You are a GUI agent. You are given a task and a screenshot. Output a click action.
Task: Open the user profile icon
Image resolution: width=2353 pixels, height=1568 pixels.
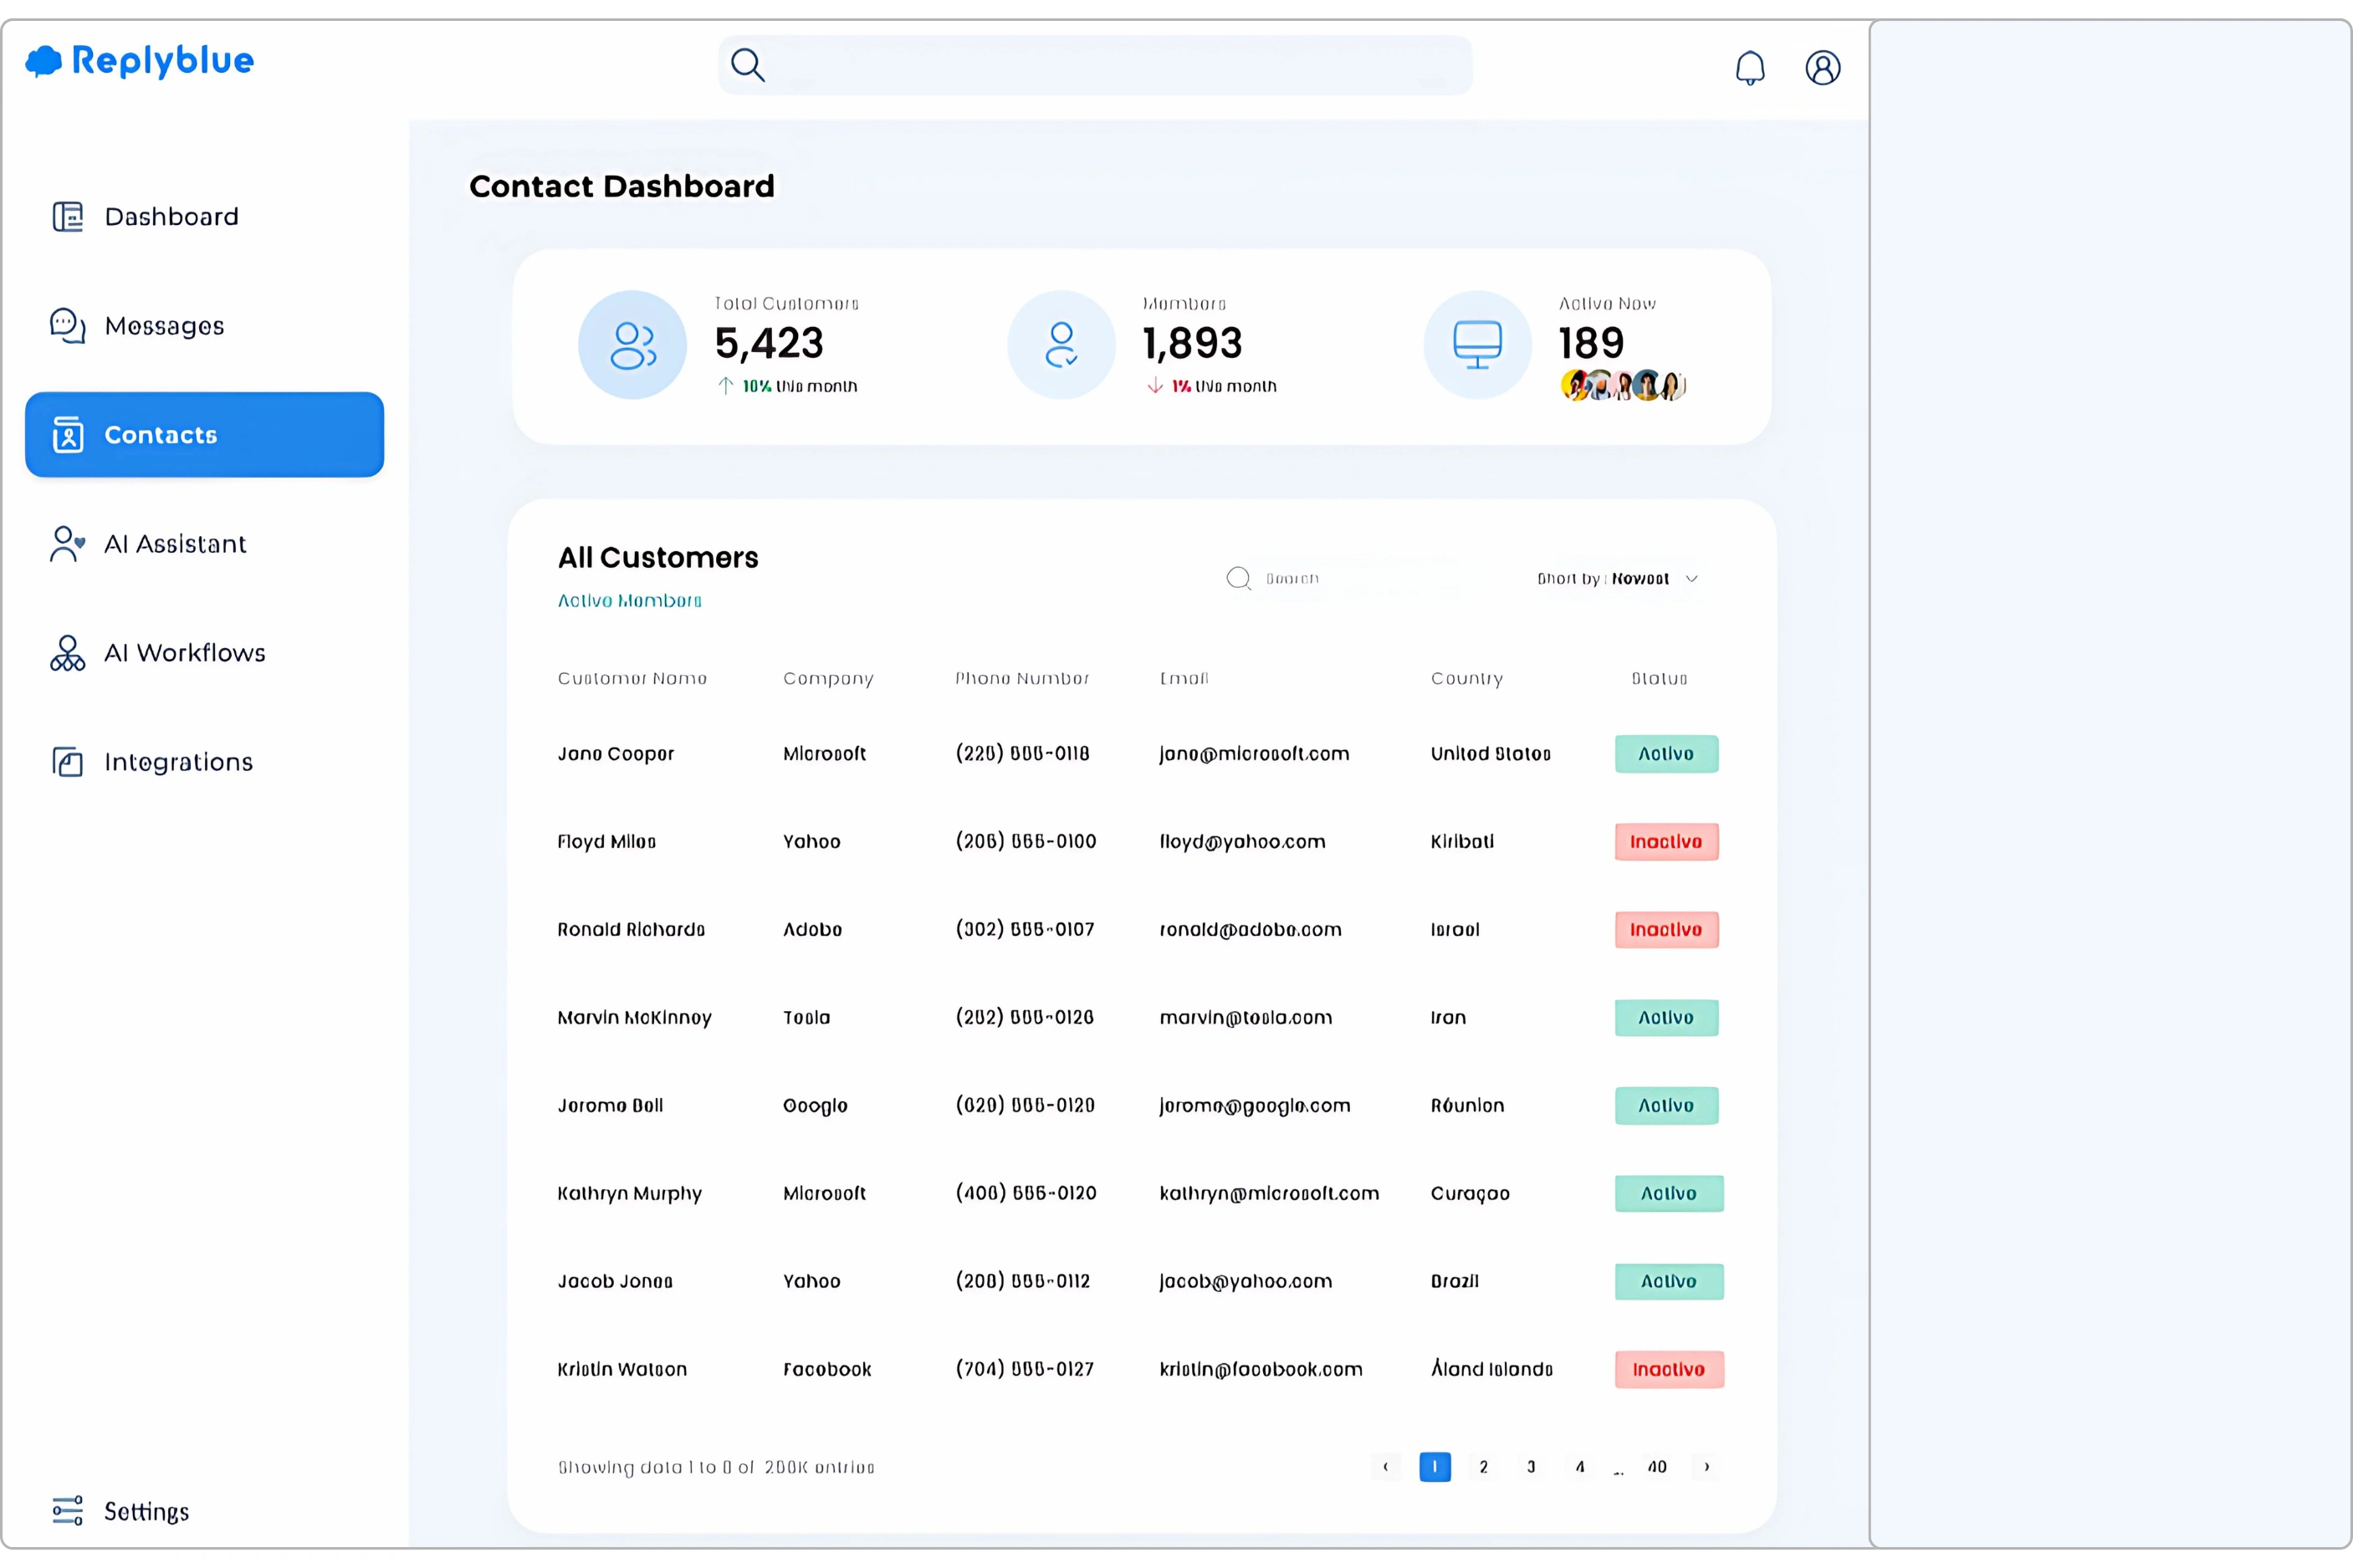click(1822, 68)
